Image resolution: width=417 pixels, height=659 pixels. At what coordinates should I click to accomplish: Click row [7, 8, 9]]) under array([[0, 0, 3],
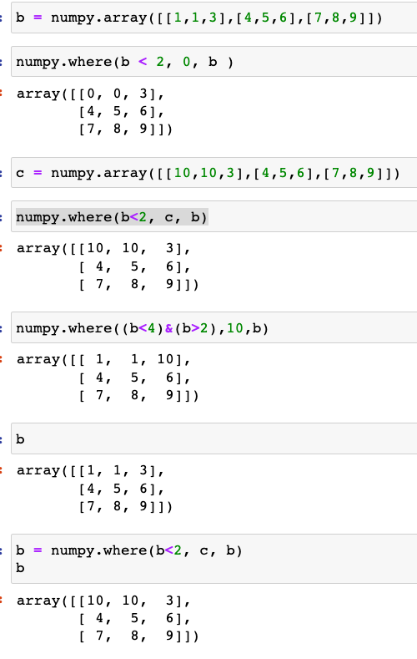tap(125, 129)
